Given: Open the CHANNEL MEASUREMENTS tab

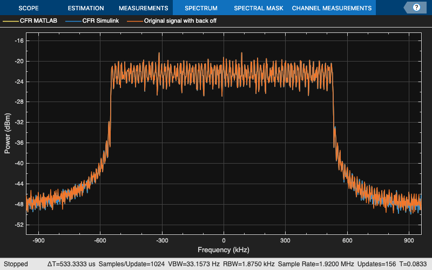Looking at the screenshot, I should point(332,8).
